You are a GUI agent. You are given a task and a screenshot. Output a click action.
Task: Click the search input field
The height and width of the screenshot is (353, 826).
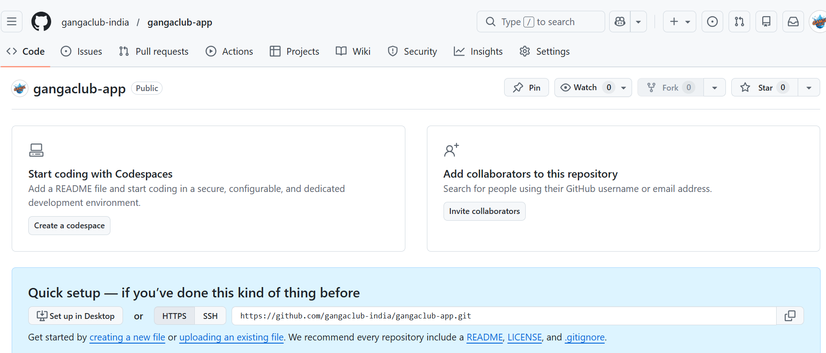point(540,22)
